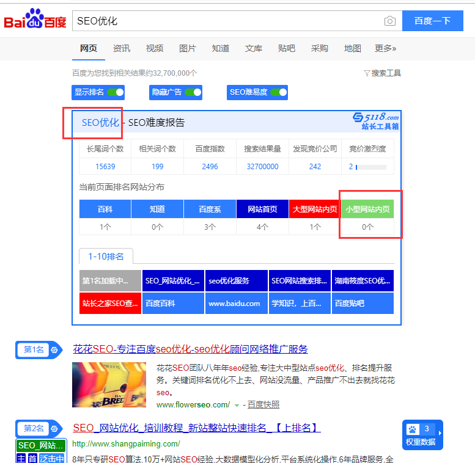Click the search tools filter icon
Image resolution: width=475 pixels, height=463 pixels.
(x=367, y=73)
